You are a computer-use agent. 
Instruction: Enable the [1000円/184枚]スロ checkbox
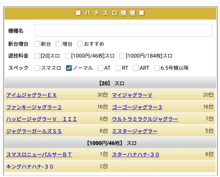click(x=122, y=56)
